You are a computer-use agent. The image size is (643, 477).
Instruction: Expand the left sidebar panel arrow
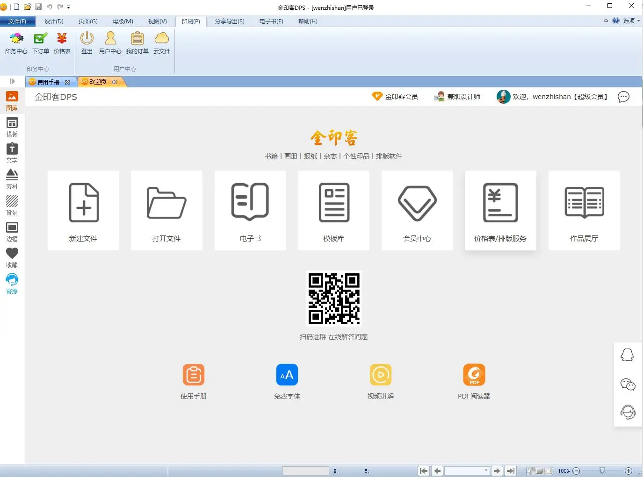coord(12,81)
